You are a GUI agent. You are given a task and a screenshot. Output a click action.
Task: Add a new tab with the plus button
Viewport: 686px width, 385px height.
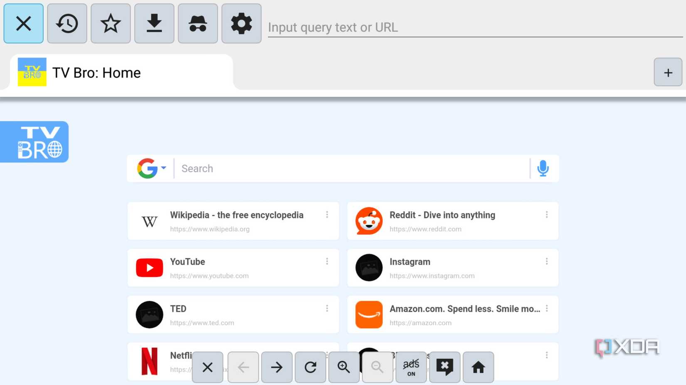668,72
